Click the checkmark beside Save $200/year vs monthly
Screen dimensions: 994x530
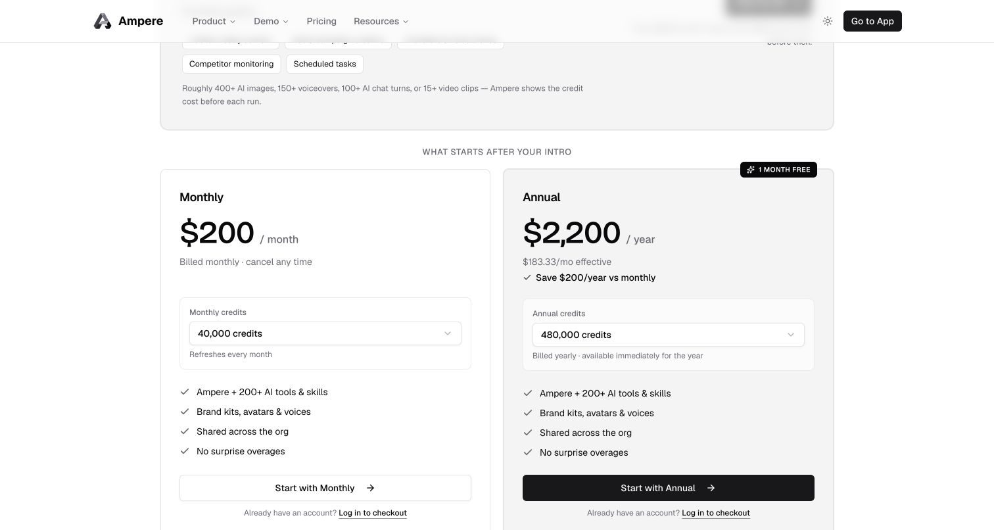tap(527, 277)
